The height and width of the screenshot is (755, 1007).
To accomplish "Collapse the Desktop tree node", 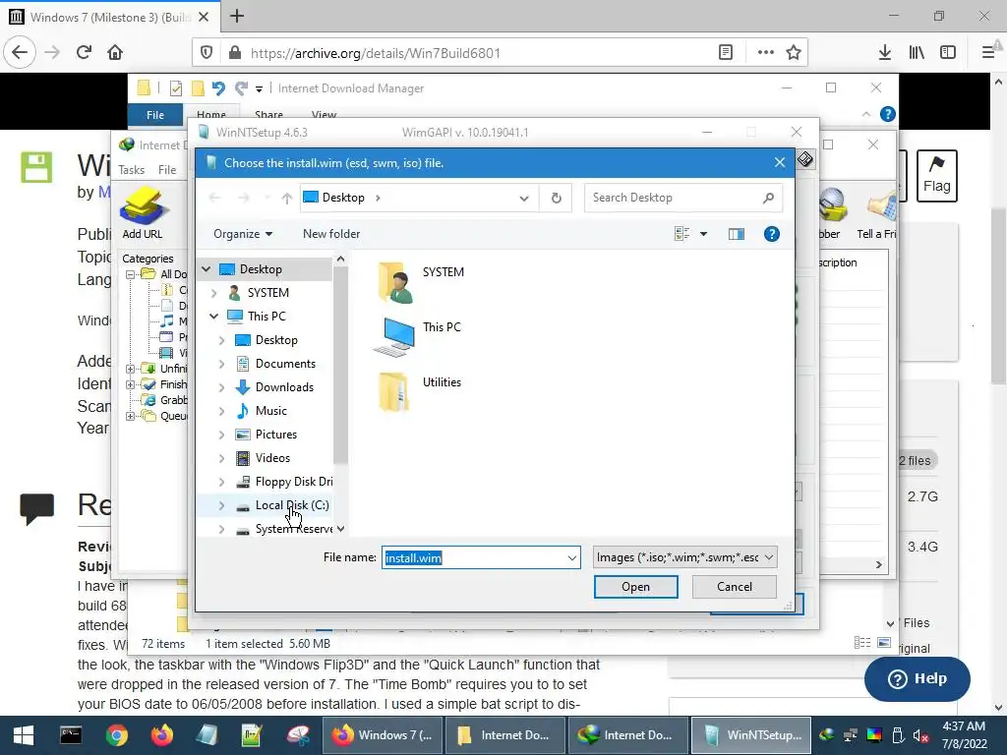I will pos(207,269).
